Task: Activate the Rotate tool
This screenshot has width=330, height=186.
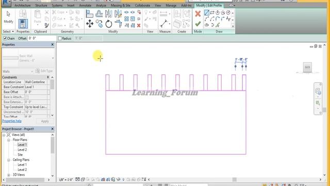Action: click(x=109, y=24)
